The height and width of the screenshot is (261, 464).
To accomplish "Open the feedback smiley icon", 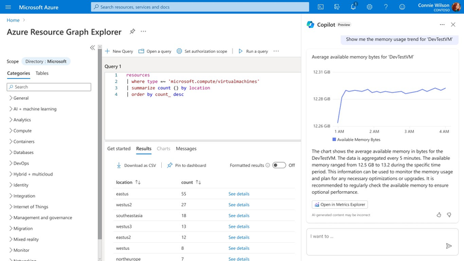I will click(402, 7).
